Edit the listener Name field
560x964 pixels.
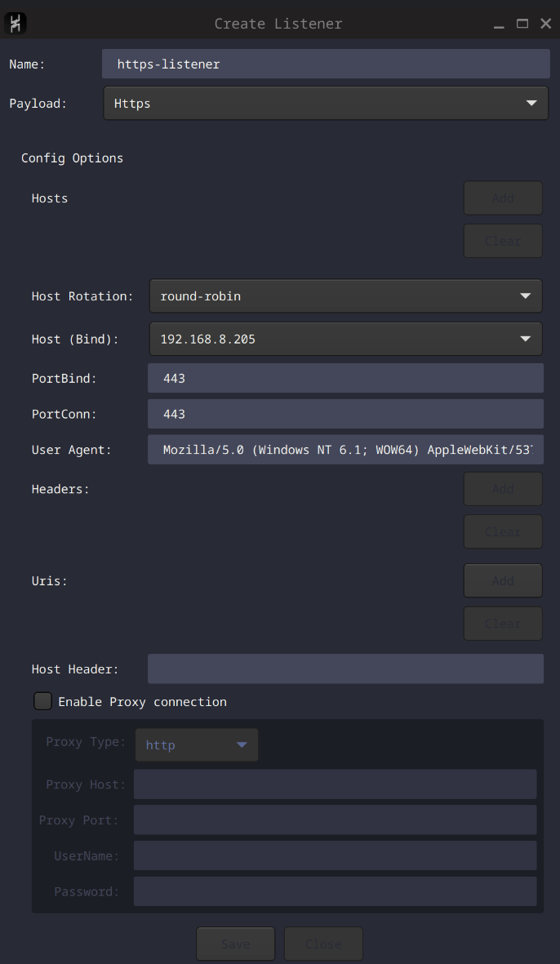click(x=326, y=64)
